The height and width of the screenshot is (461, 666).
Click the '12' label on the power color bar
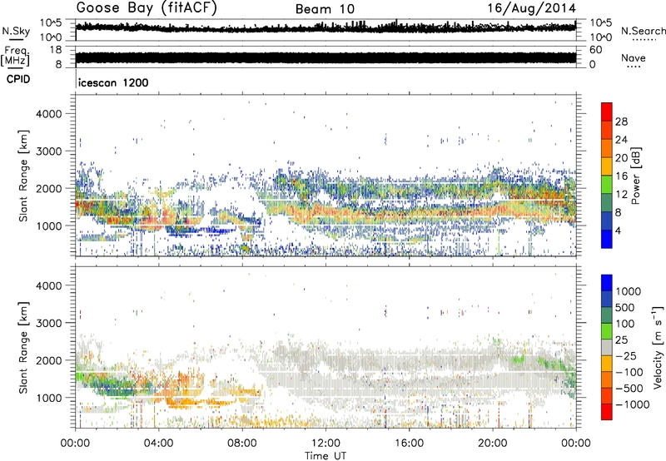(x=621, y=195)
